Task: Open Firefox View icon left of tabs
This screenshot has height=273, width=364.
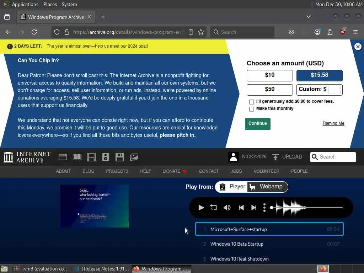Action: click(x=7, y=17)
